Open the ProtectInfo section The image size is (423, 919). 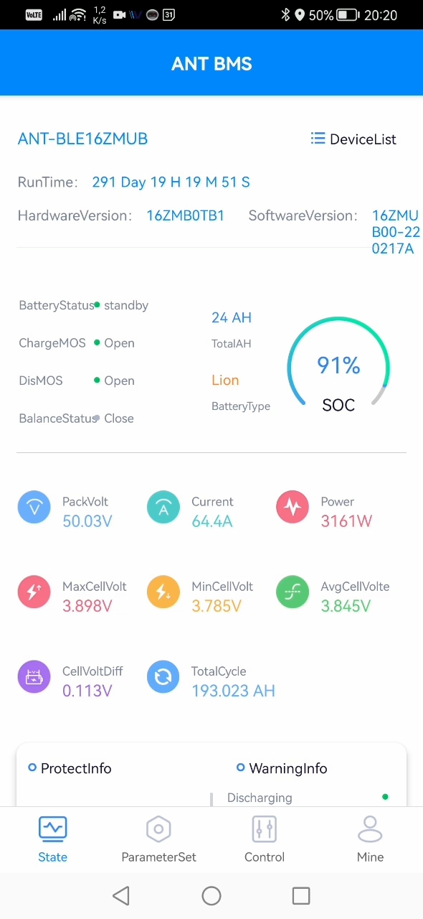[70, 768]
